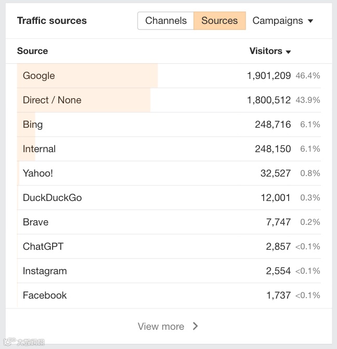Select the Sources tab
This screenshot has width=337, height=349.
pos(219,21)
